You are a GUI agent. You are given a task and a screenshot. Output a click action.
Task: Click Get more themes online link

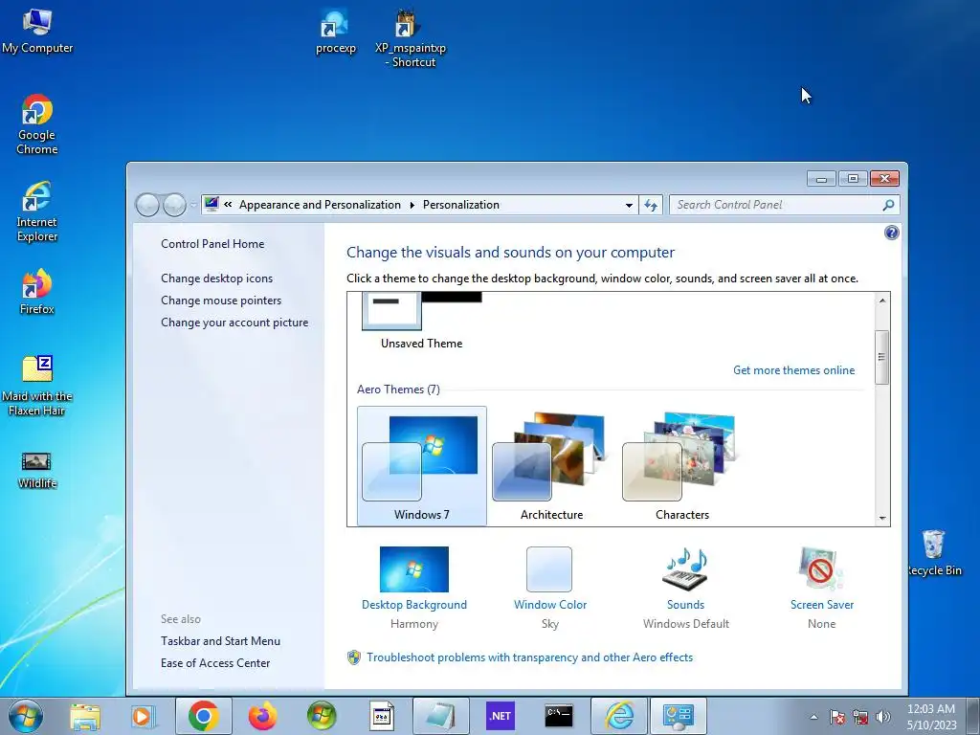point(793,370)
